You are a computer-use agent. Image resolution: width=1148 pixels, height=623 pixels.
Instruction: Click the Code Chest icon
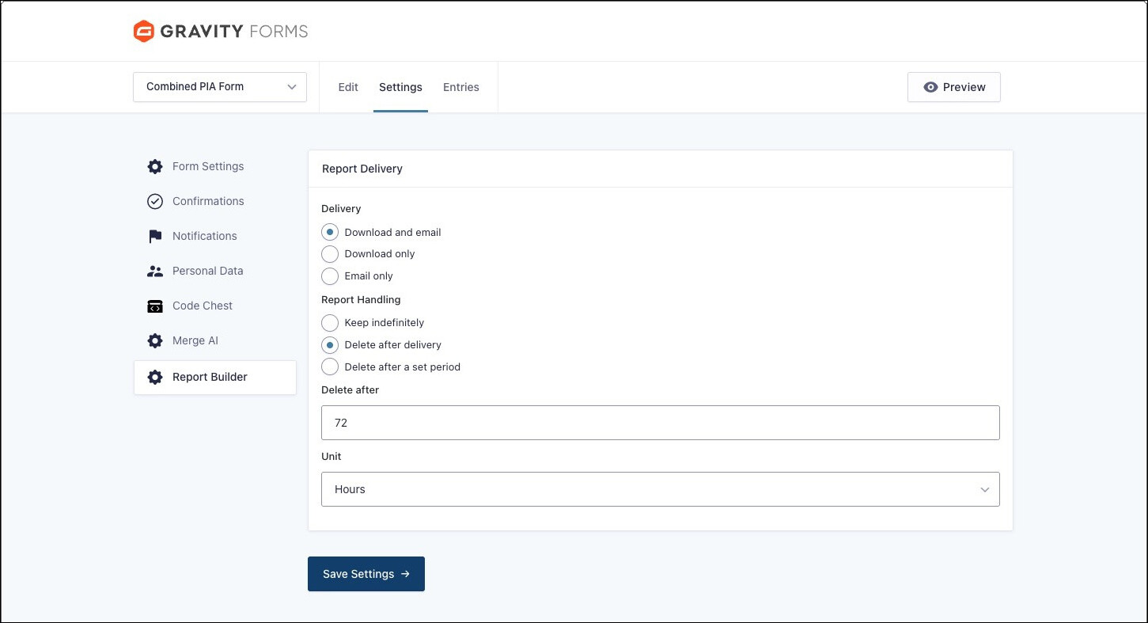click(x=155, y=306)
